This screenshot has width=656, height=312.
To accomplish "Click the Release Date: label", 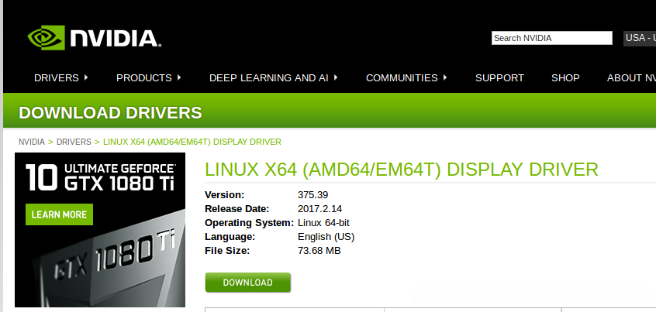I will coord(237,209).
